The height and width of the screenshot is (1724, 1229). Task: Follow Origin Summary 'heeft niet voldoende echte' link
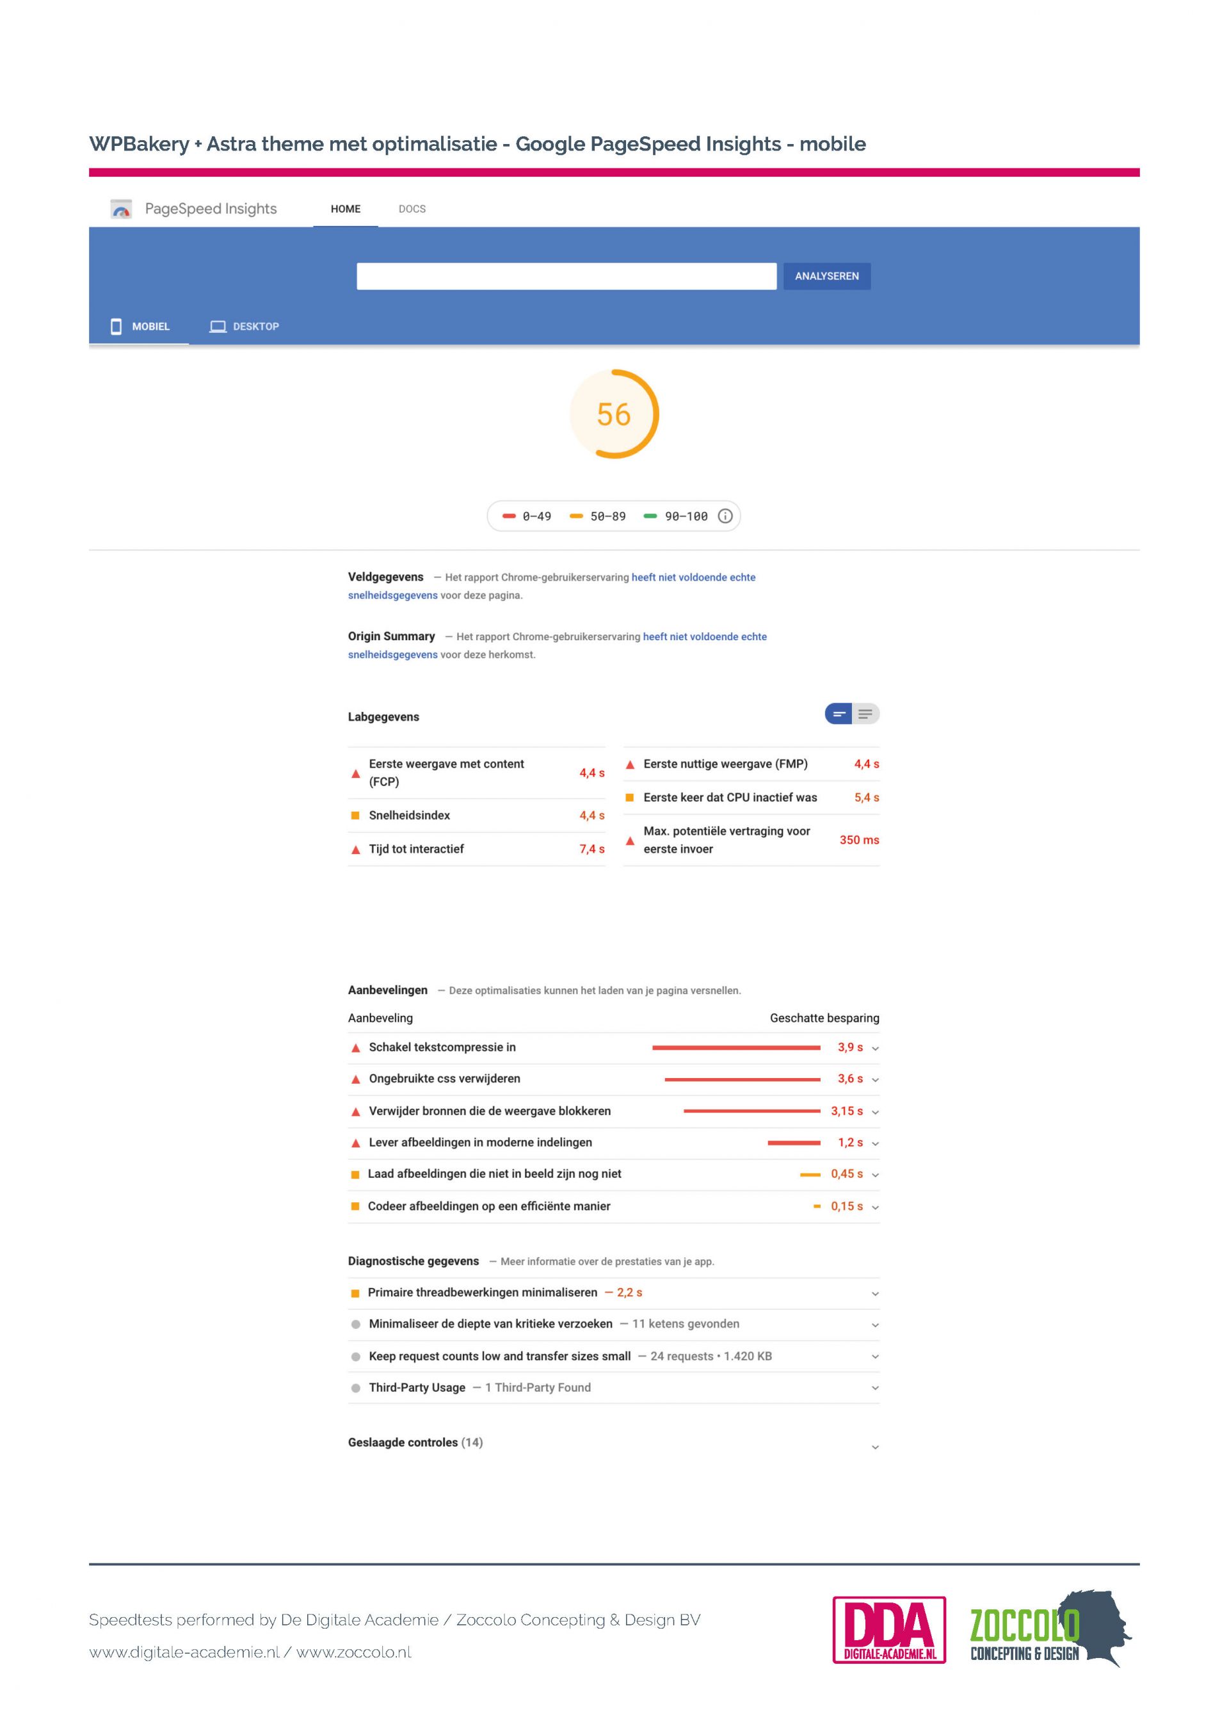705,636
